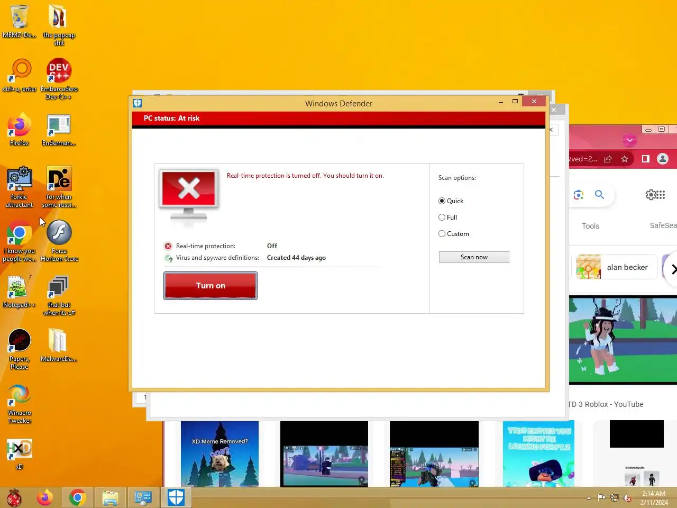Click network tray icon

click(615, 498)
